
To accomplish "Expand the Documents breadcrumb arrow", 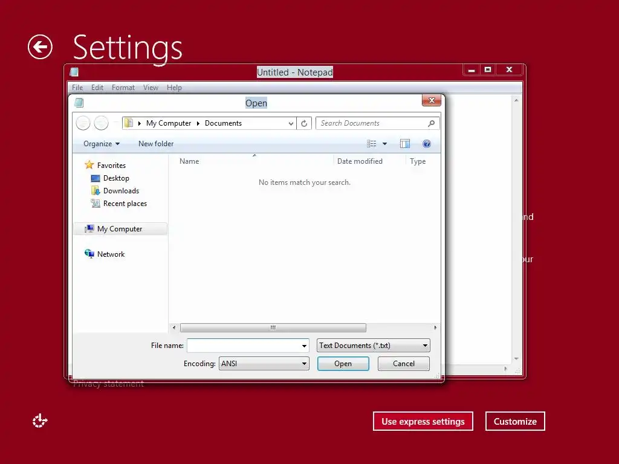I will click(198, 123).
